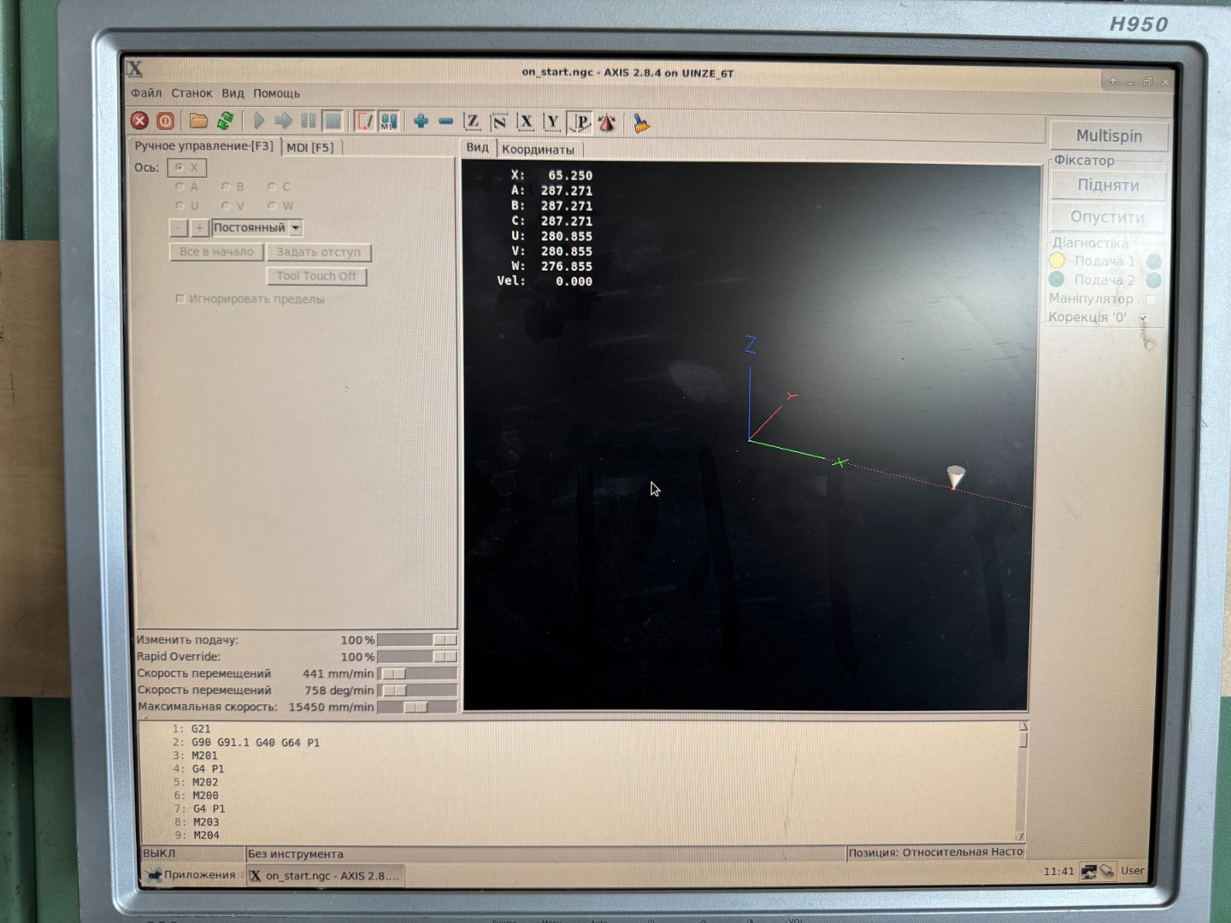Switch to the MDI [F5] tab
Image resolution: width=1231 pixels, height=923 pixels.
tap(310, 147)
